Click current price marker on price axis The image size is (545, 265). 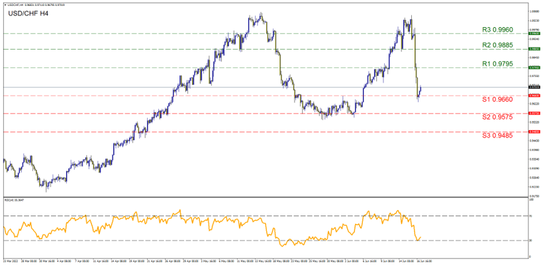tap(534, 87)
